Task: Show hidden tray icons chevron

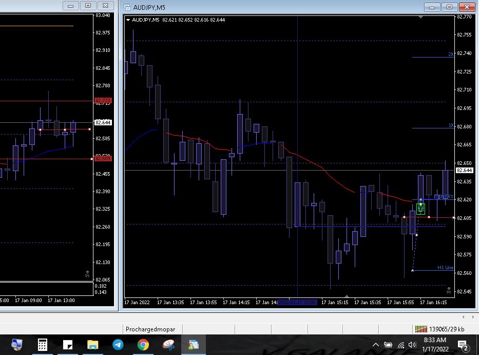Action: click(x=376, y=345)
